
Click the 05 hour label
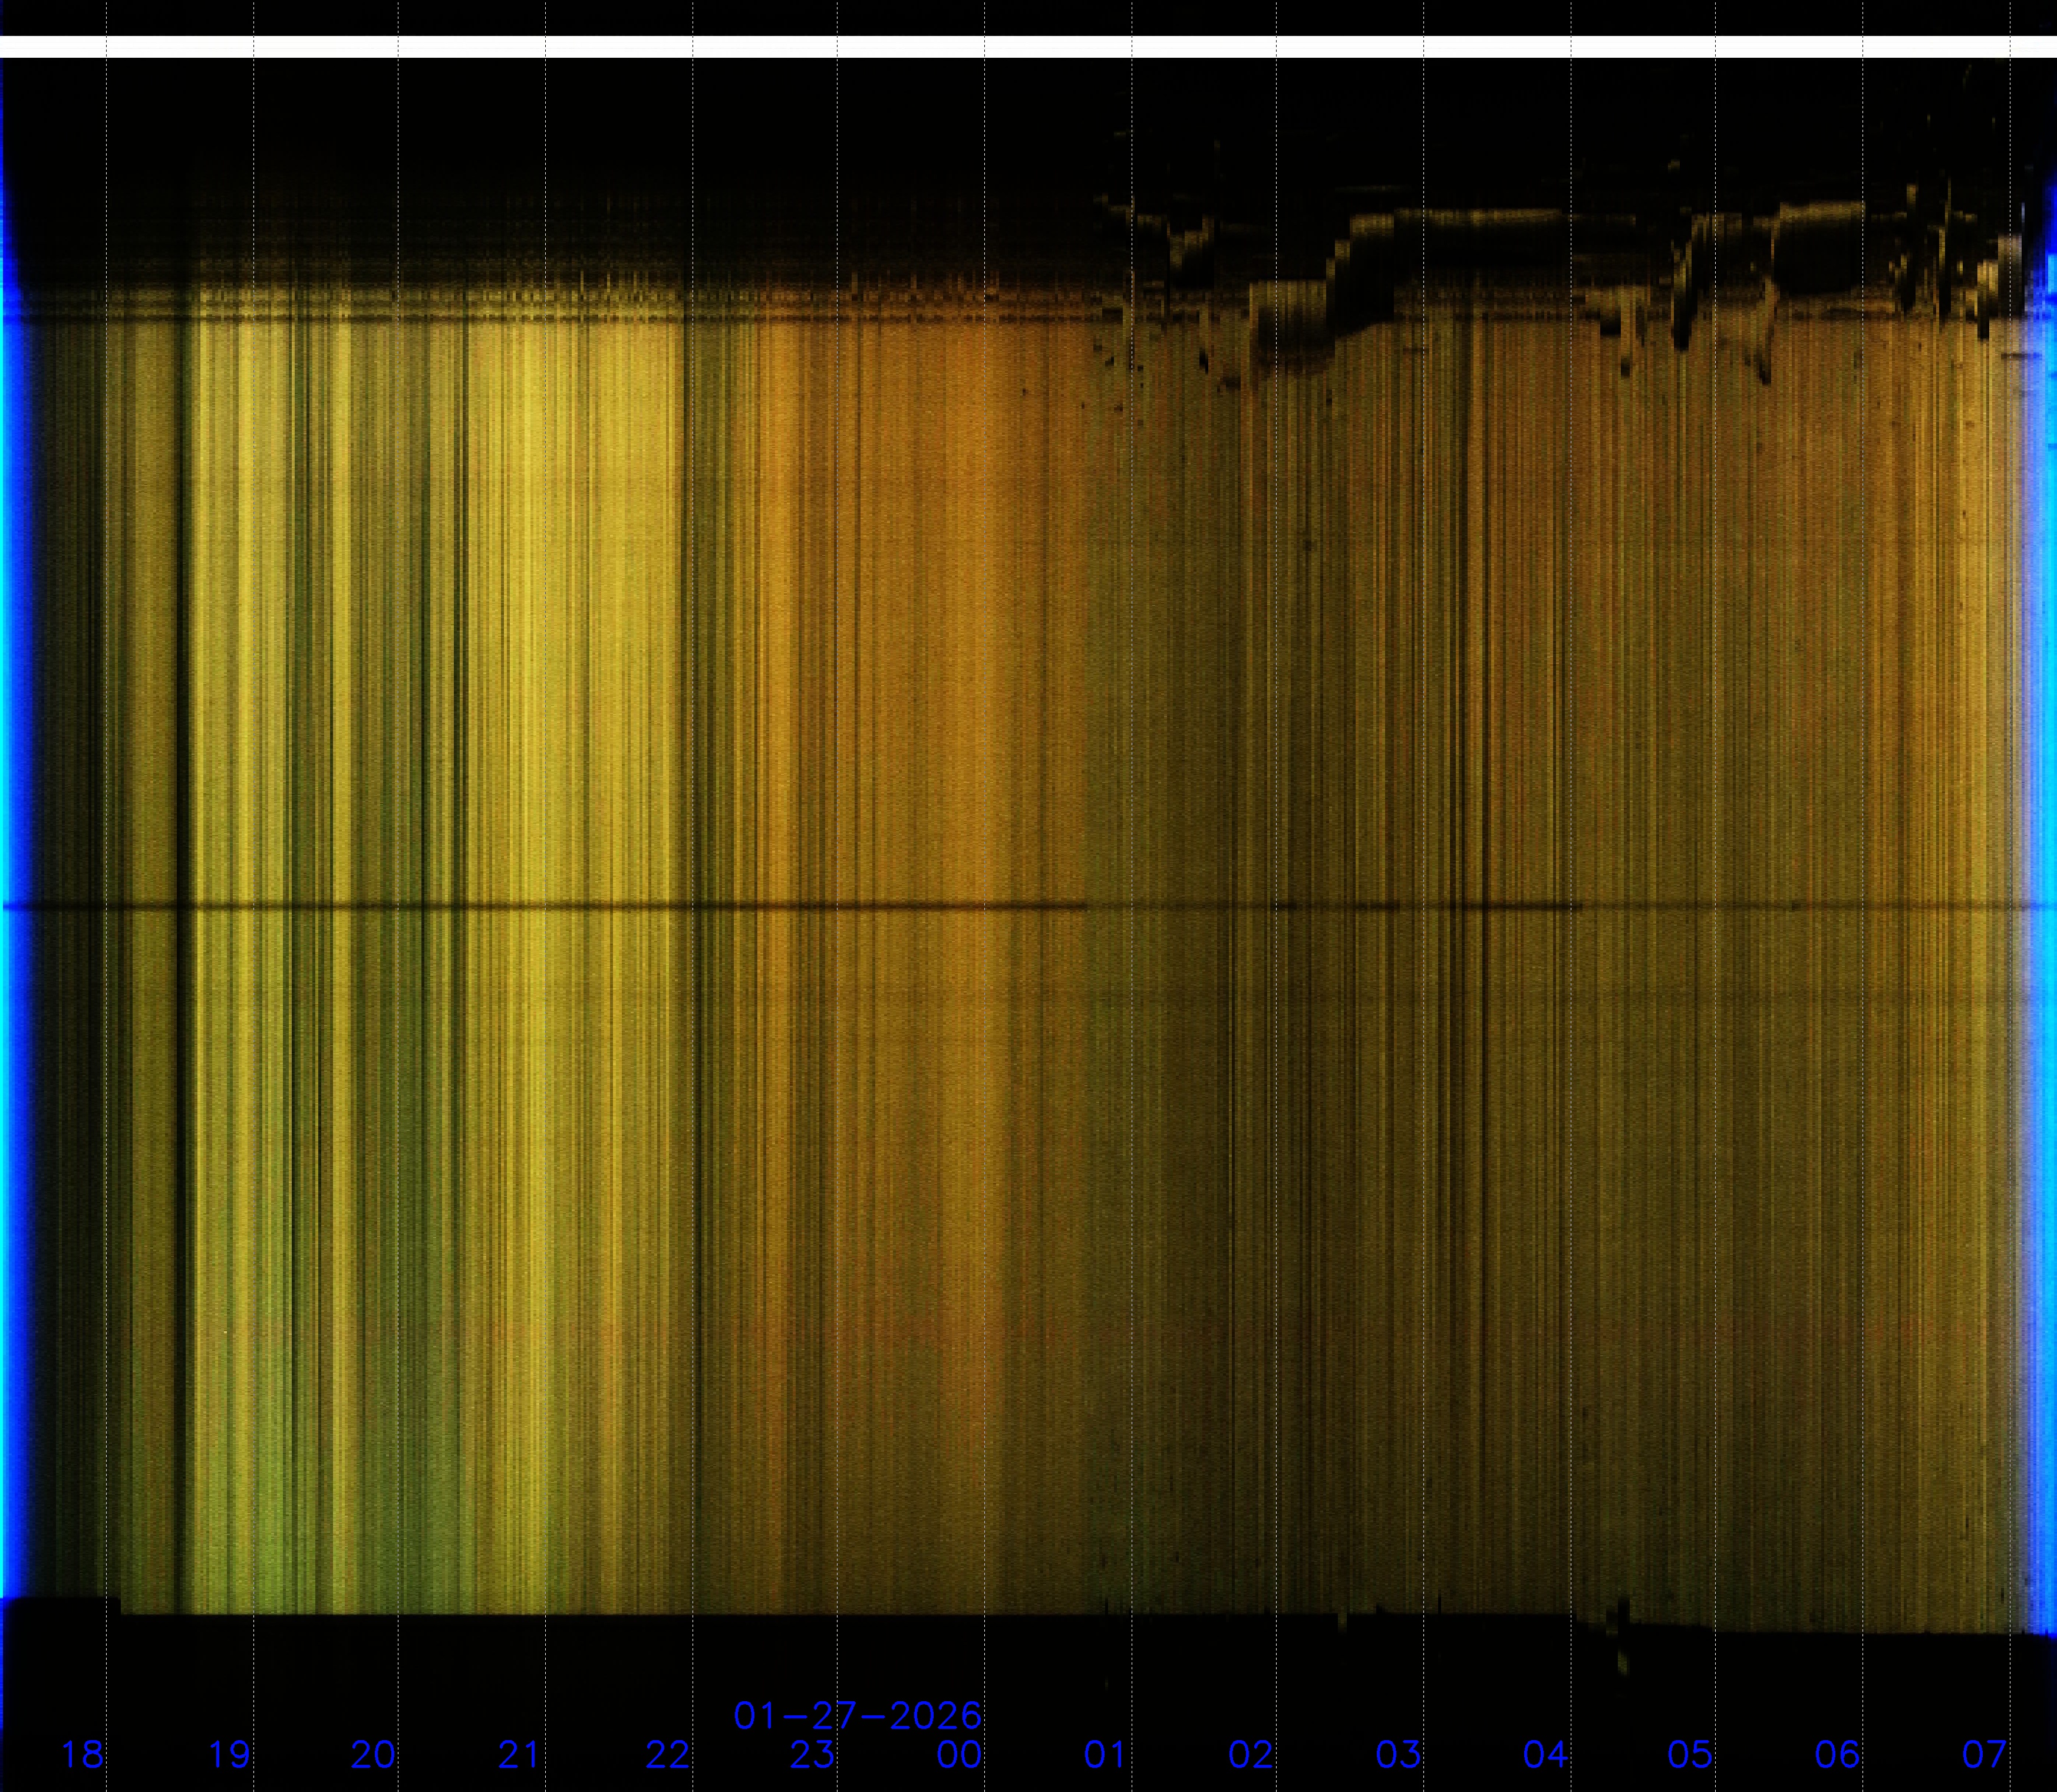[1690, 1754]
